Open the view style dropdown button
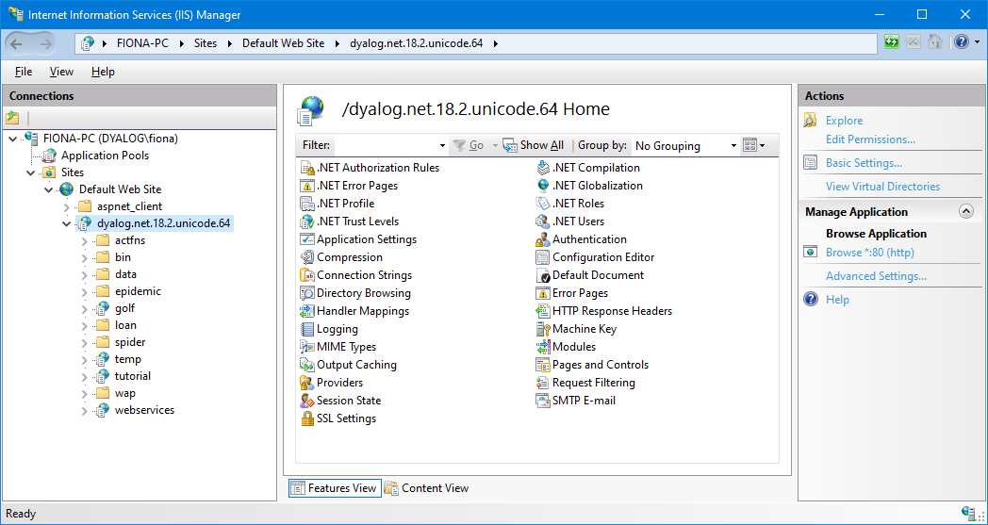Image resolution: width=988 pixels, height=525 pixels. (x=753, y=145)
